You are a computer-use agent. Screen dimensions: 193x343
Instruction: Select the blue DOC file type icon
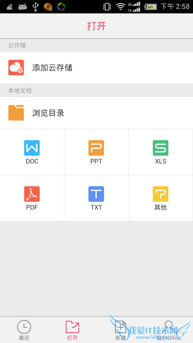pos(32,148)
